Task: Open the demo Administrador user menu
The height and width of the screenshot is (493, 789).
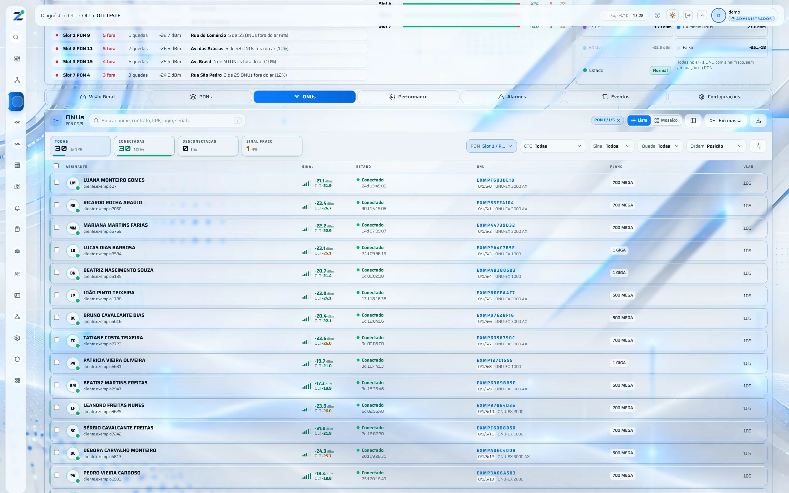Action: click(x=744, y=15)
